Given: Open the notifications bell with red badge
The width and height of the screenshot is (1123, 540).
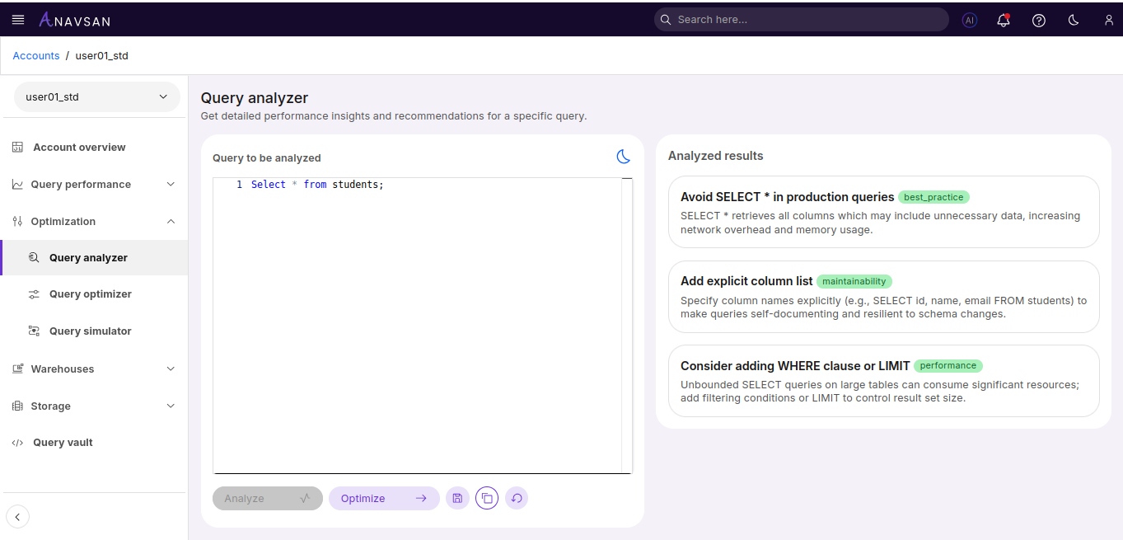Looking at the screenshot, I should [1003, 20].
